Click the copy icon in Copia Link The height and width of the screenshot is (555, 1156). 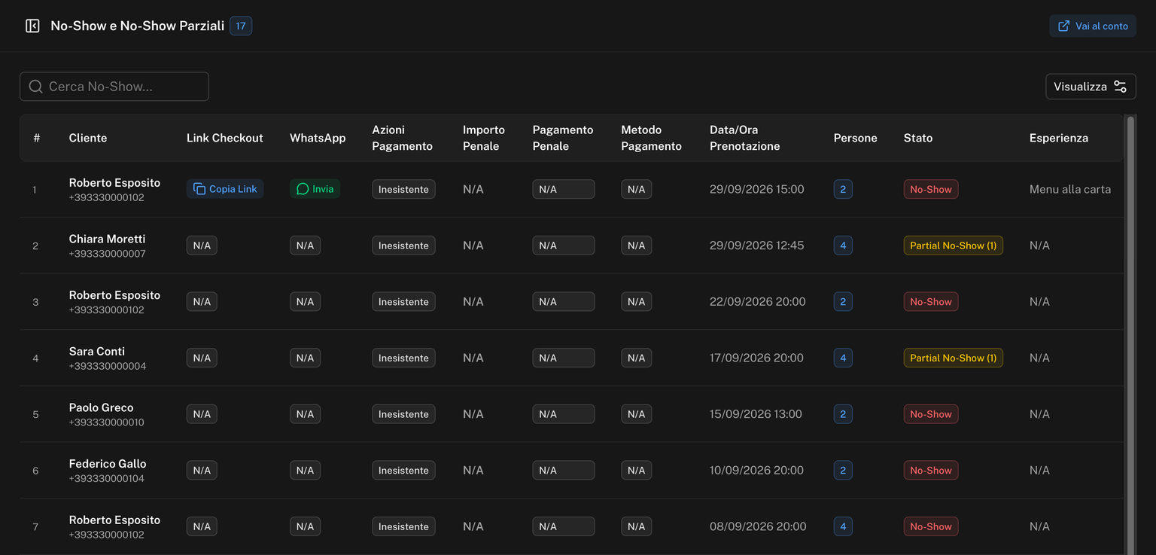point(199,189)
